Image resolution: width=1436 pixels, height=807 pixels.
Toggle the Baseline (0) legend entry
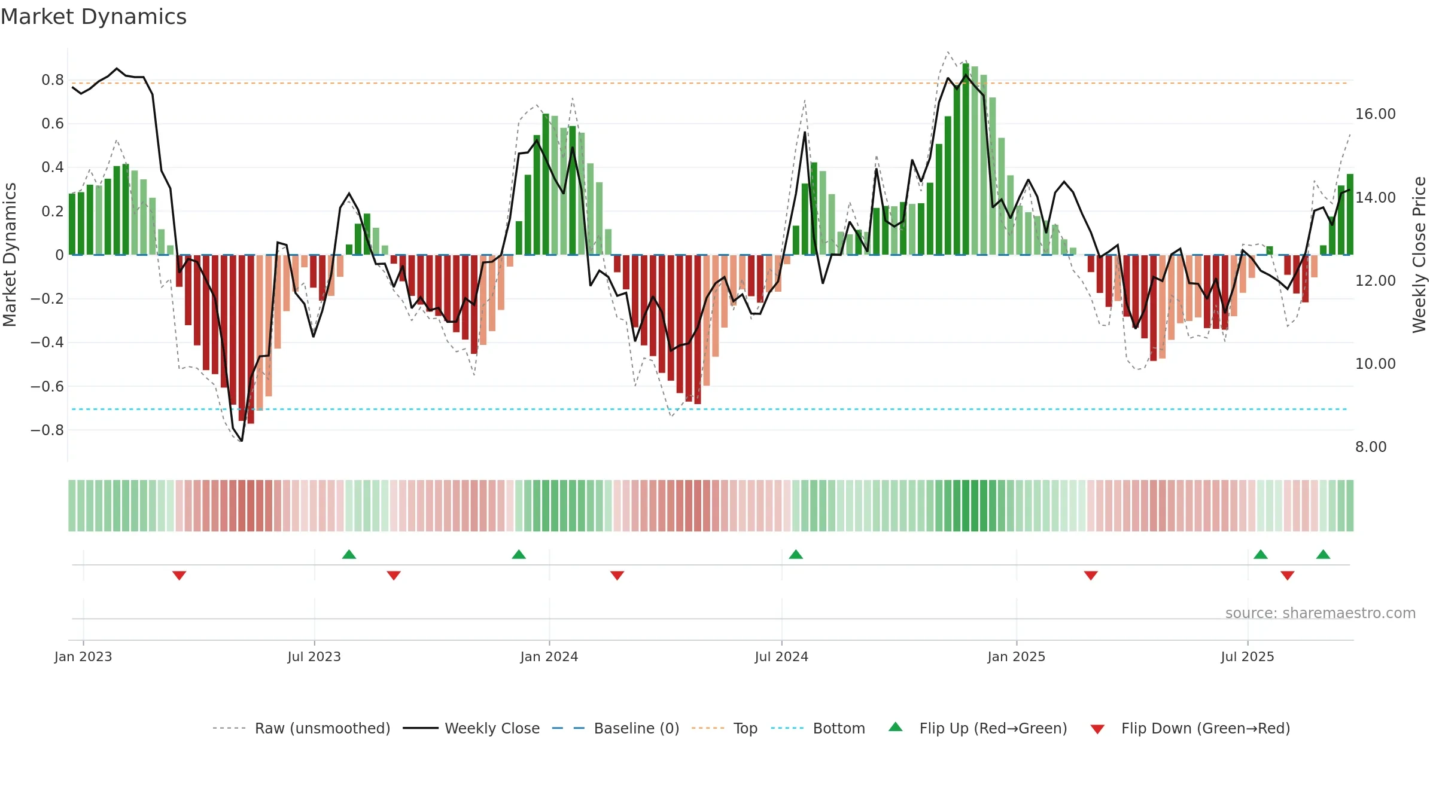click(x=615, y=728)
